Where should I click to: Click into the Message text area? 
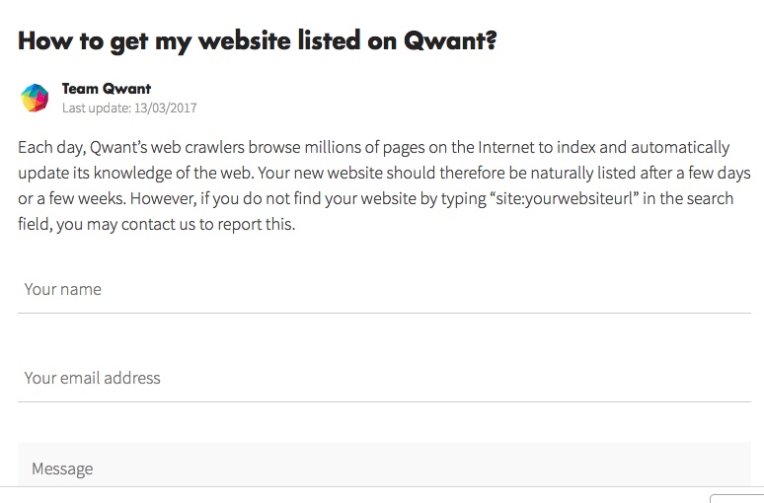click(384, 467)
